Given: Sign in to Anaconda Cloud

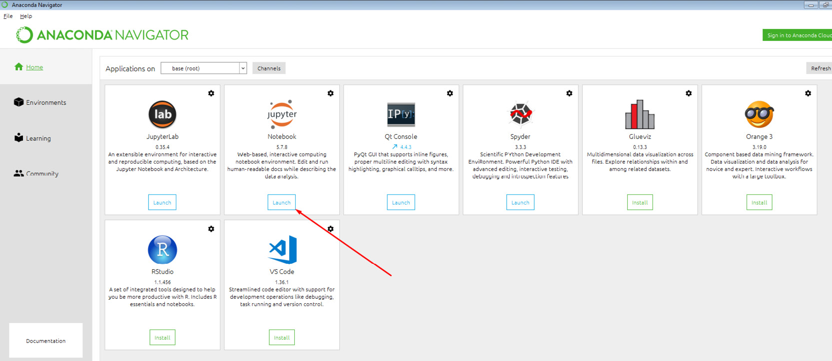Looking at the screenshot, I should point(798,35).
